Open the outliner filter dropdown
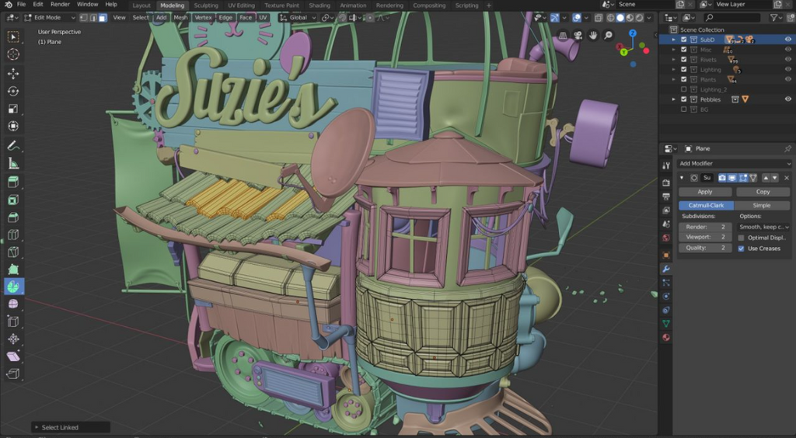The width and height of the screenshot is (796, 438). (x=777, y=18)
